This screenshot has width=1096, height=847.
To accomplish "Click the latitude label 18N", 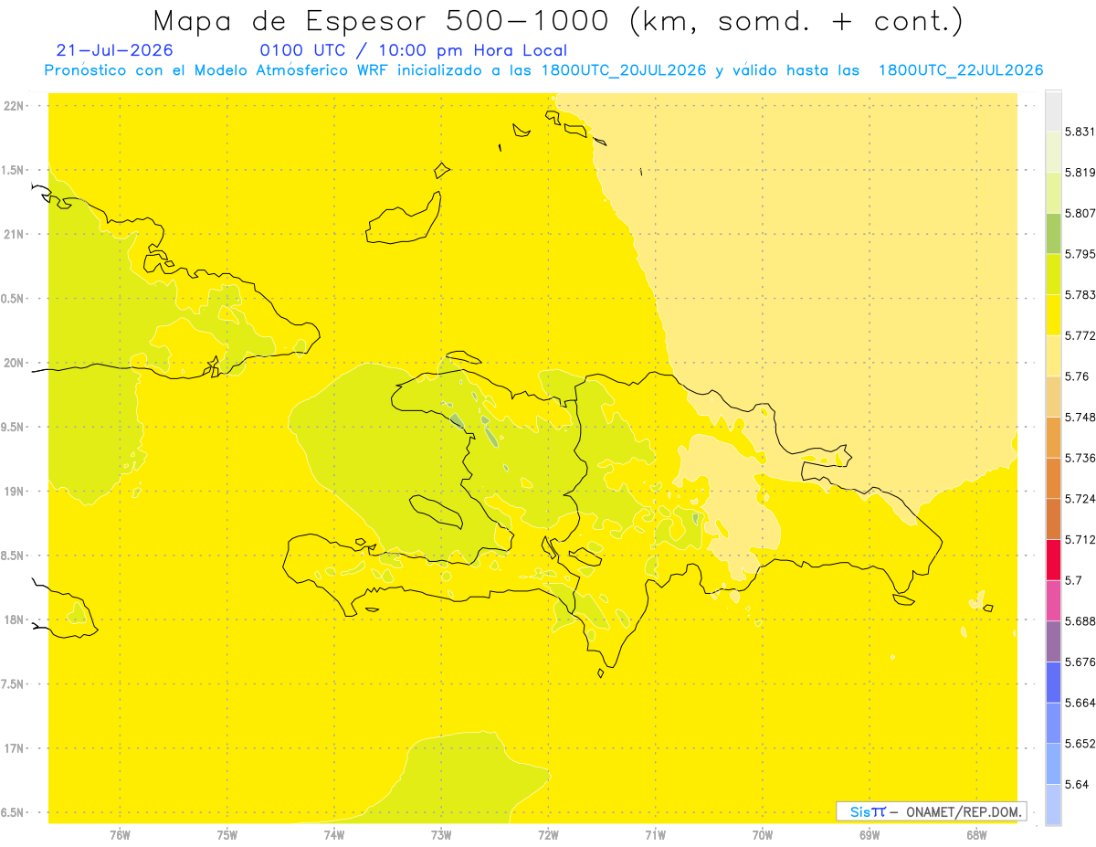I will [14, 619].
